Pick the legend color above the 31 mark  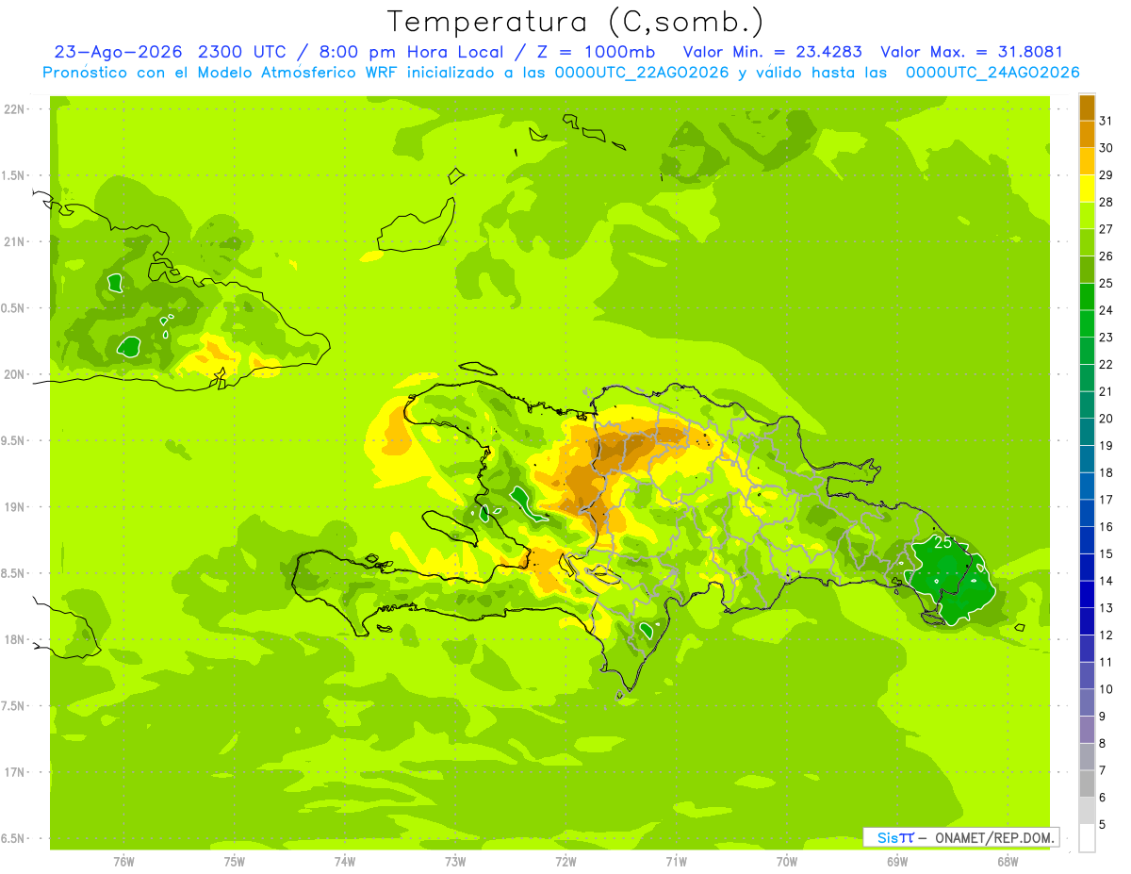pos(1087,107)
